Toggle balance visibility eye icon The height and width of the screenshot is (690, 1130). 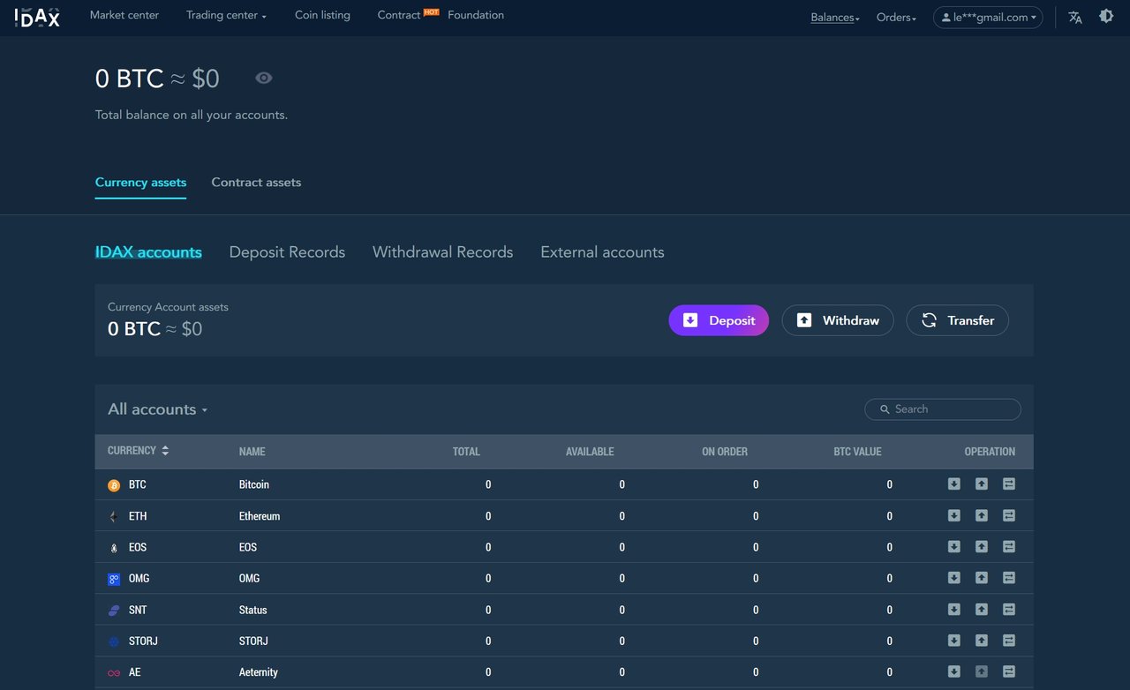point(264,78)
